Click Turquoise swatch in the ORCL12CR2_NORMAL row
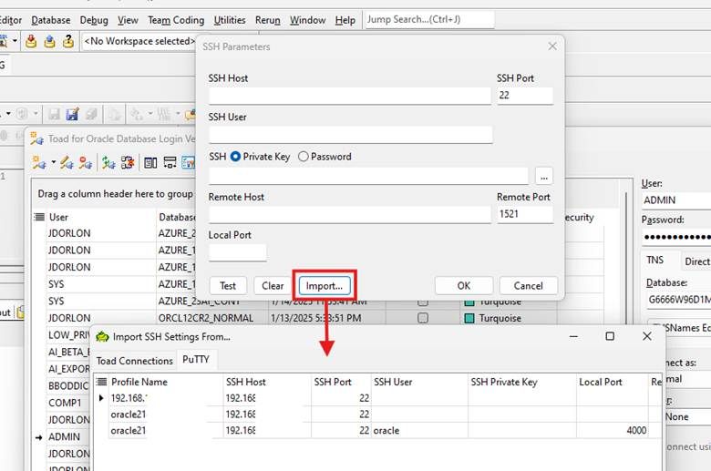This screenshot has width=711, height=471. point(469,318)
